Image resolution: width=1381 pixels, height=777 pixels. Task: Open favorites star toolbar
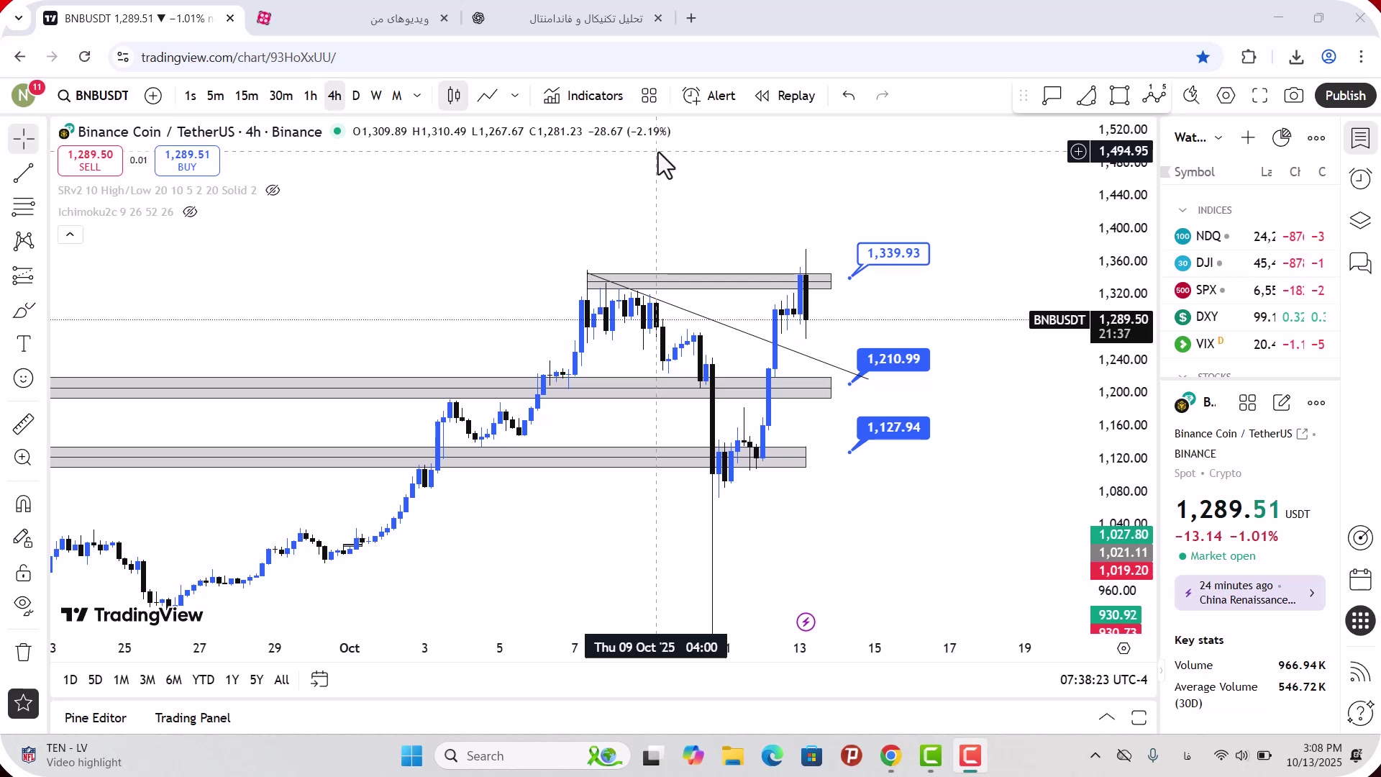tap(23, 704)
